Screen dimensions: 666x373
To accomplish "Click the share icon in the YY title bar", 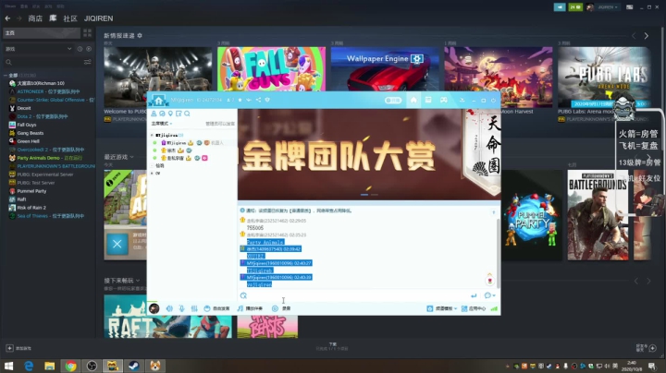I will coord(258,100).
